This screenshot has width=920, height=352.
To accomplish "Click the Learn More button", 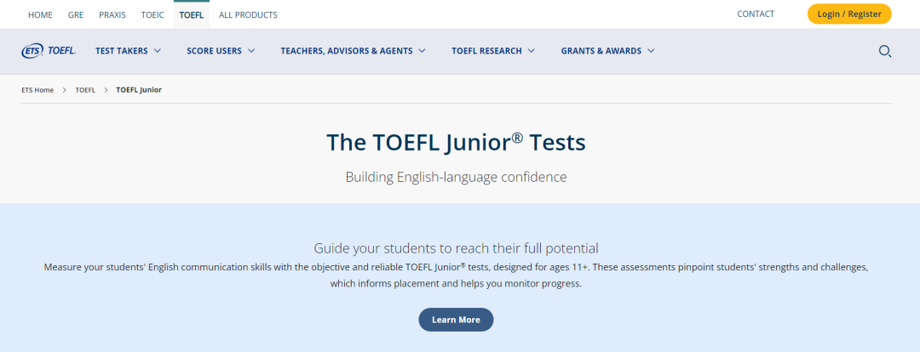I will (456, 320).
